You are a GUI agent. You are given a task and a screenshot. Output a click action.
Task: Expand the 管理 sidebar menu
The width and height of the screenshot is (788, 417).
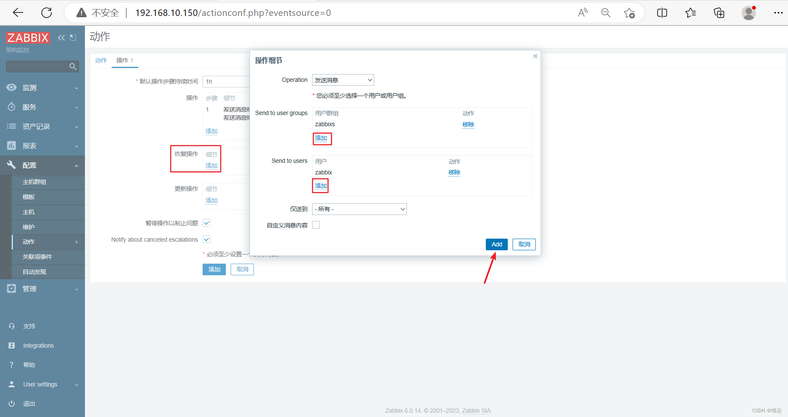click(42, 289)
